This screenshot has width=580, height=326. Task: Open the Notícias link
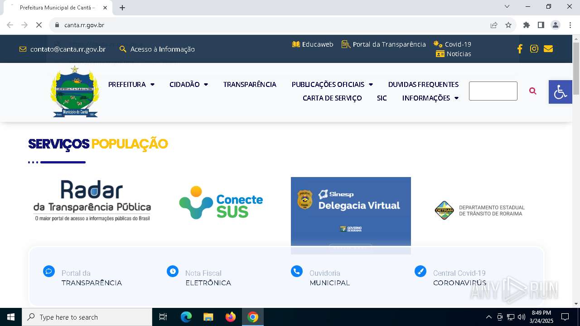pyautogui.click(x=459, y=54)
